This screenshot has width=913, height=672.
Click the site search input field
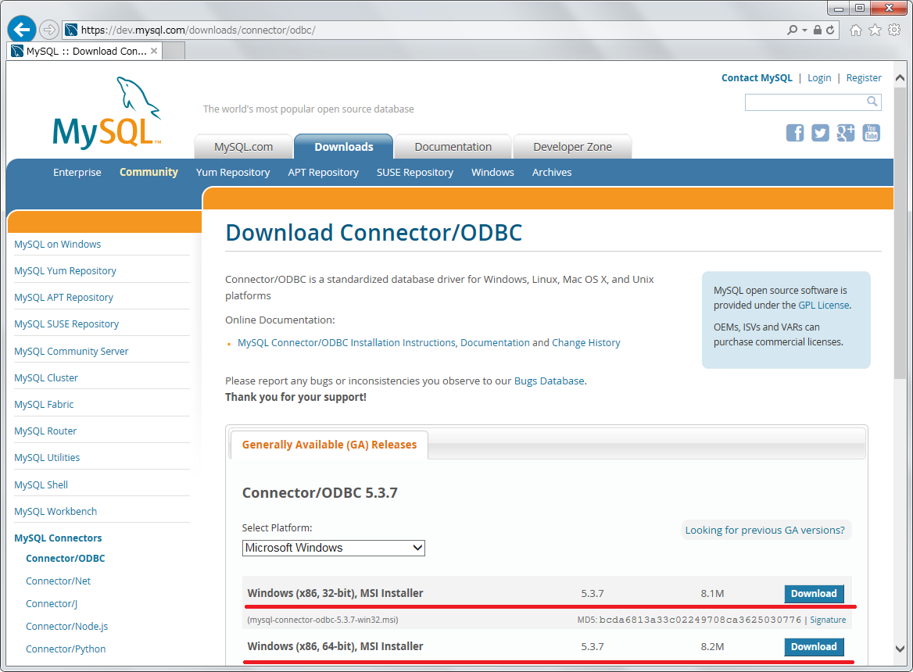[805, 102]
